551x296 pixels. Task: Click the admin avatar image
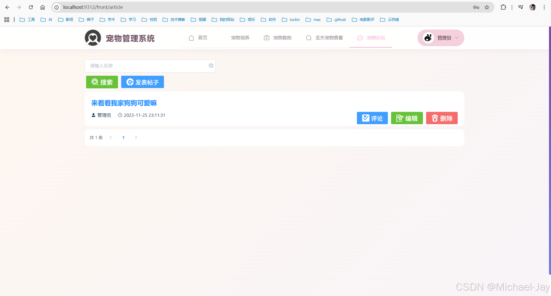point(428,38)
